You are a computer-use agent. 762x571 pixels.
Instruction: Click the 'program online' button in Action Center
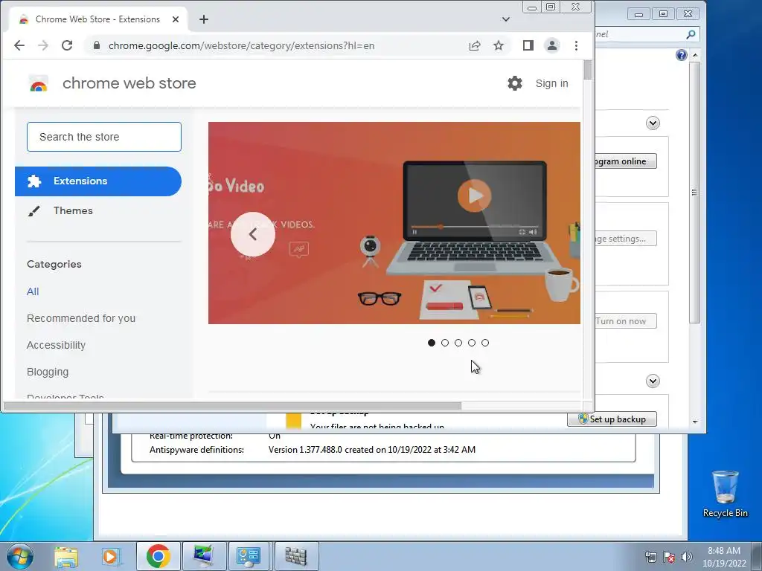(x=625, y=161)
